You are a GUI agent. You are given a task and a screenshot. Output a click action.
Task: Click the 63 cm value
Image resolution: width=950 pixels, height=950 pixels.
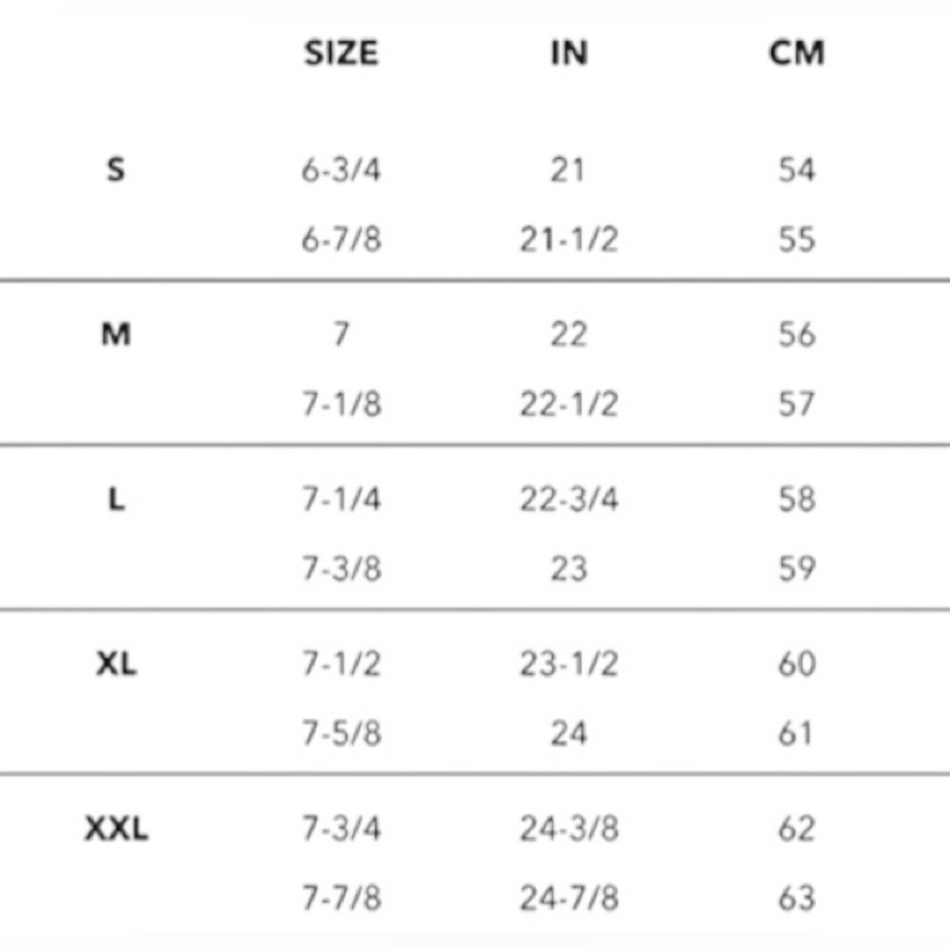pyautogui.click(x=796, y=898)
